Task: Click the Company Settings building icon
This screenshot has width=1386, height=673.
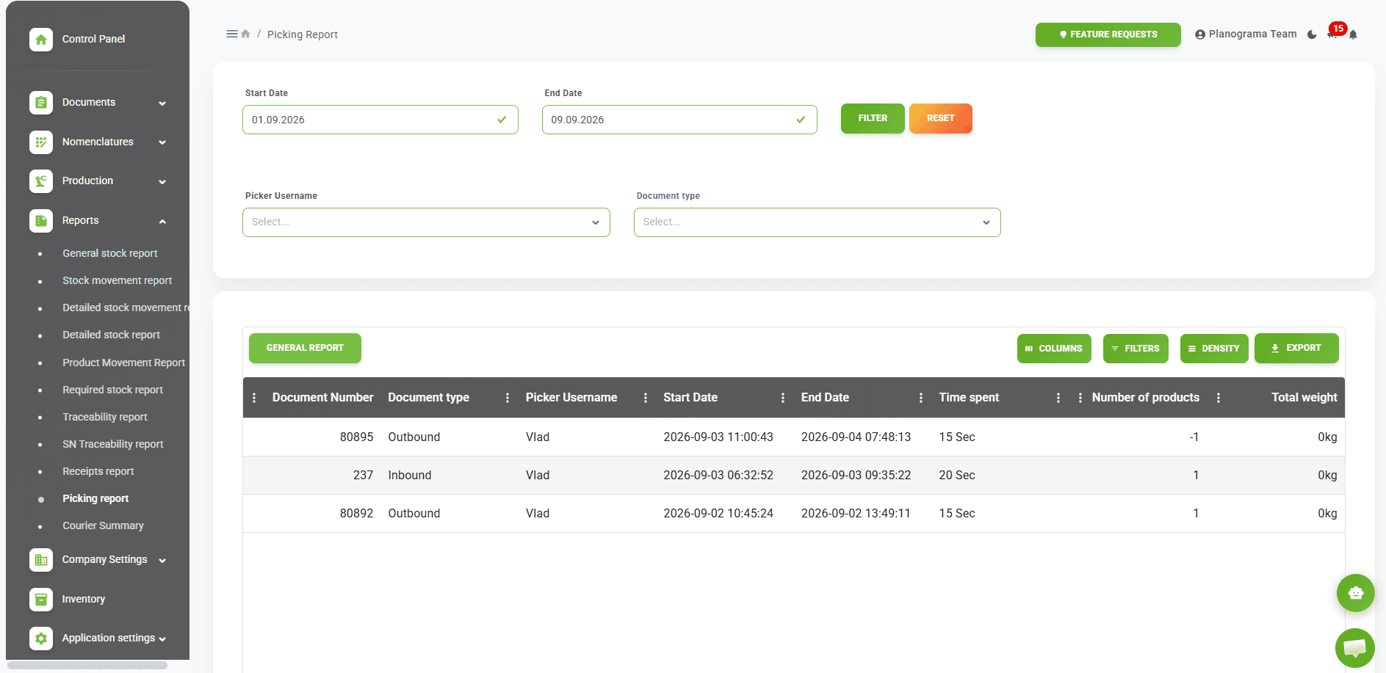Action: pyautogui.click(x=41, y=560)
